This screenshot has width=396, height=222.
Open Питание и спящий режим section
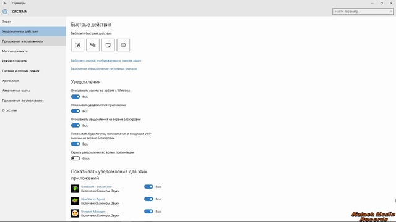click(33, 71)
